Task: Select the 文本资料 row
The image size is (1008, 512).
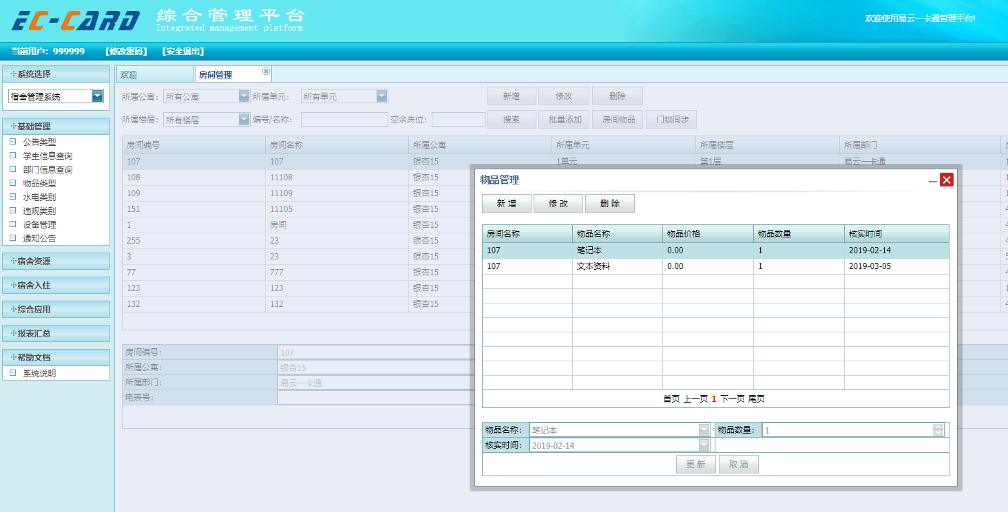Action: 715,266
